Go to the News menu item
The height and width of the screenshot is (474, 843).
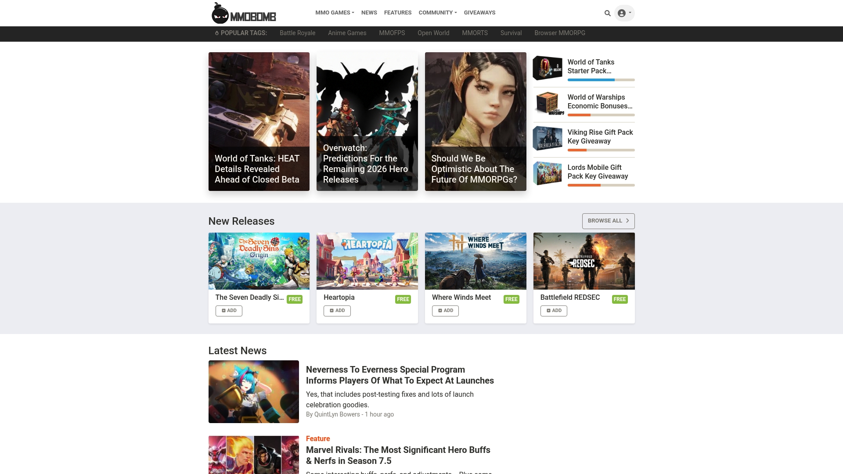click(369, 13)
